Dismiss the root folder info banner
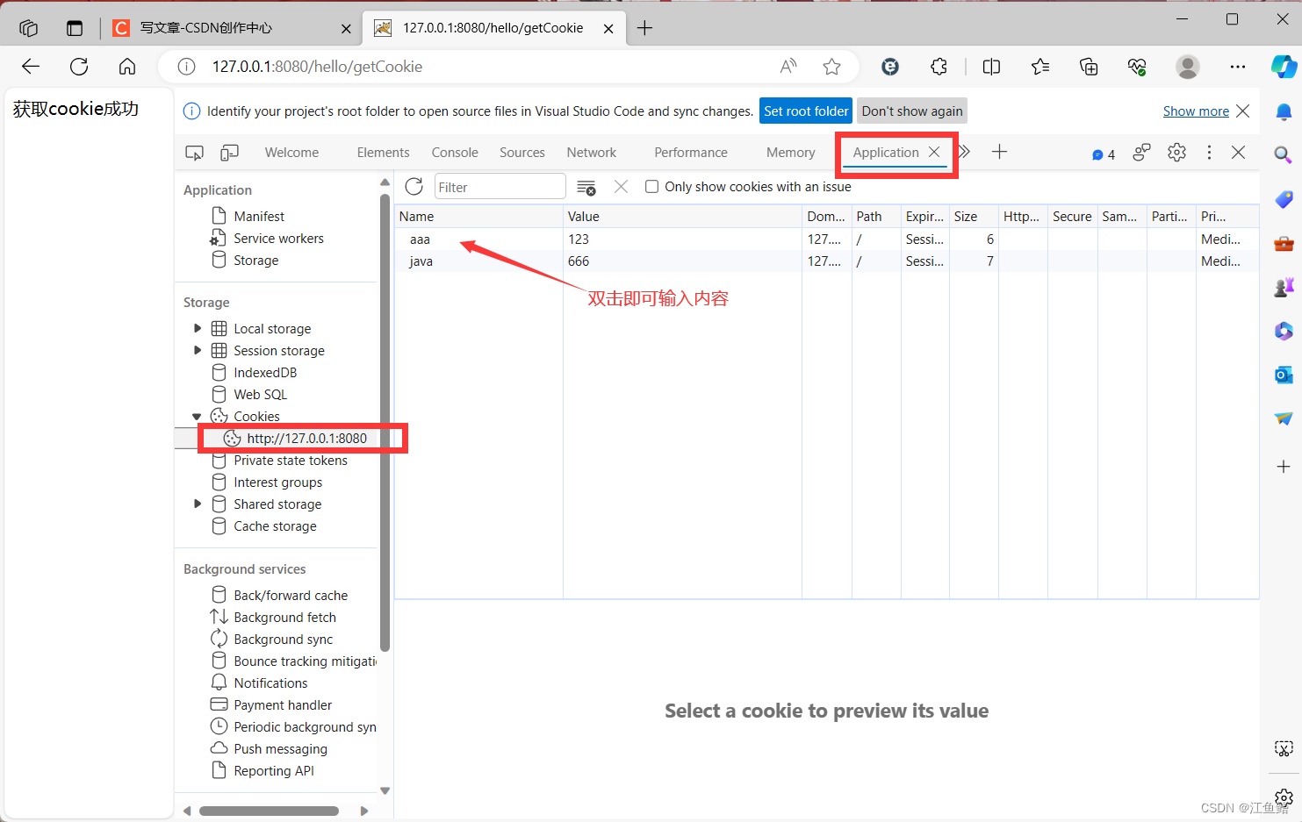Screen dimensions: 1302x822 [1242, 111]
